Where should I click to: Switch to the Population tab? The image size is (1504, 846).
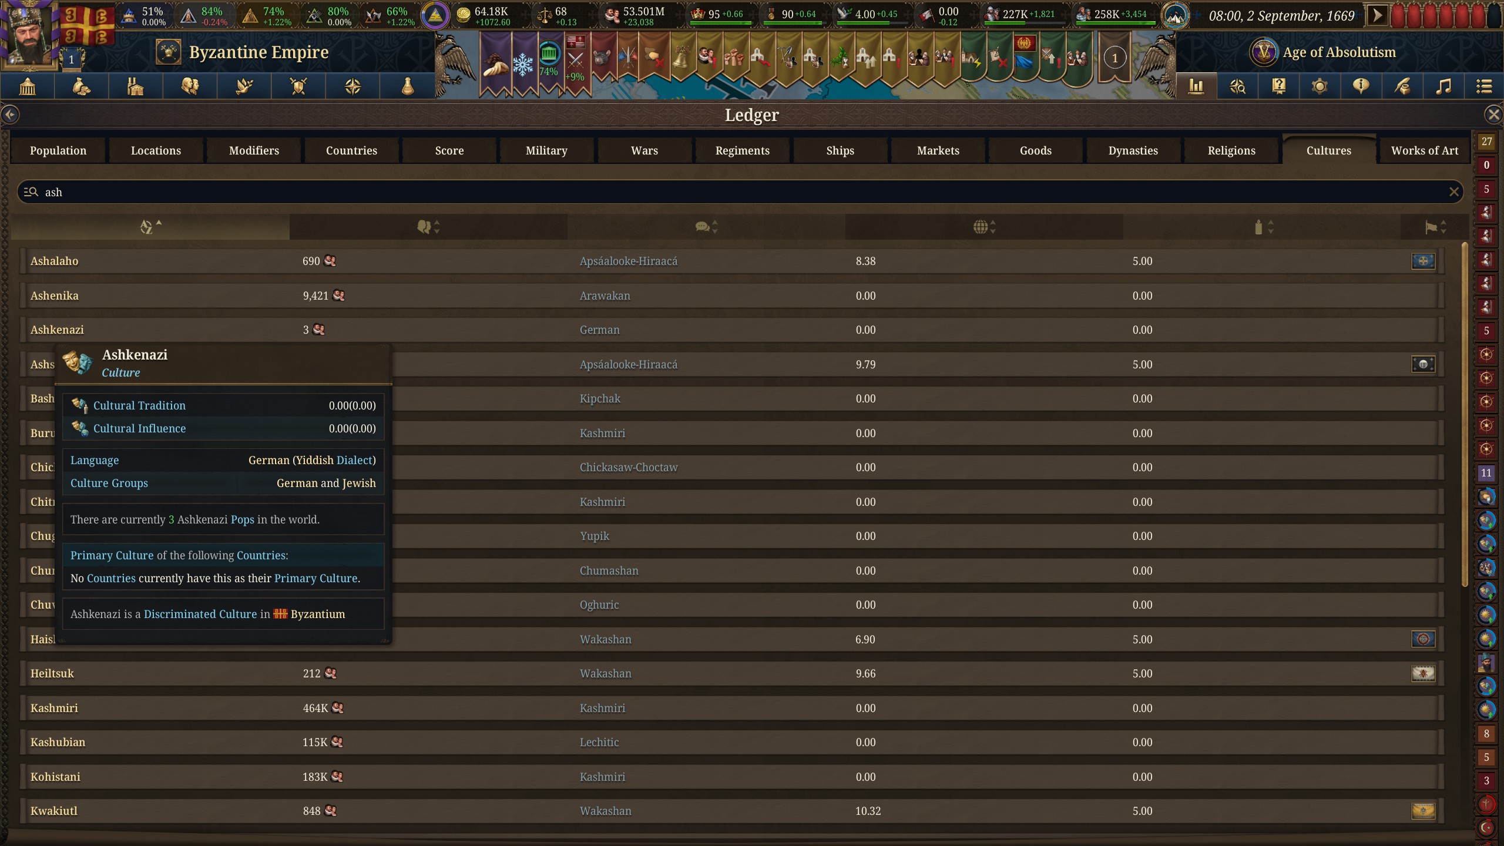pyautogui.click(x=58, y=150)
